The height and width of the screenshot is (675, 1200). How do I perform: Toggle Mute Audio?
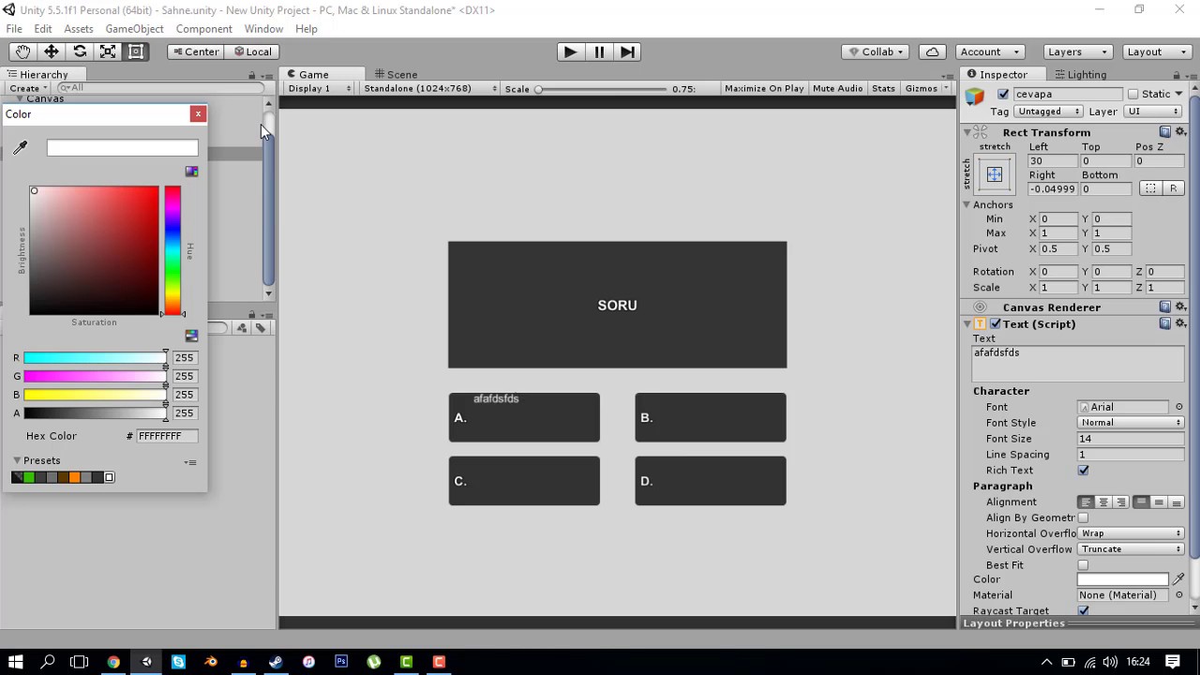click(x=837, y=88)
